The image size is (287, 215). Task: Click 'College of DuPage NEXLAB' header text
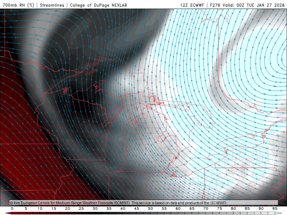(98, 5)
